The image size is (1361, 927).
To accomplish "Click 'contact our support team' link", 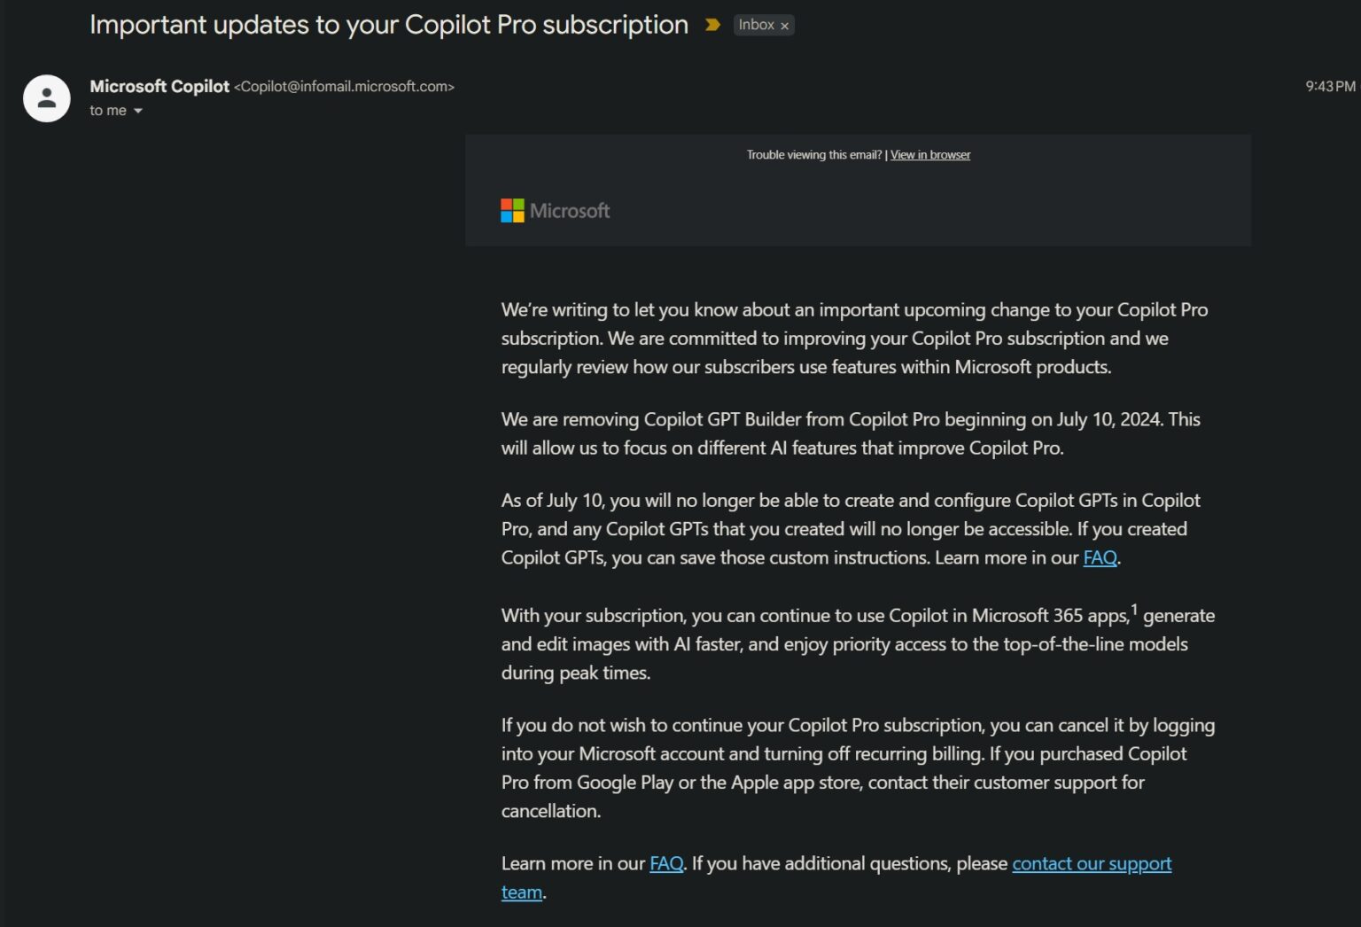I will pos(1092,863).
